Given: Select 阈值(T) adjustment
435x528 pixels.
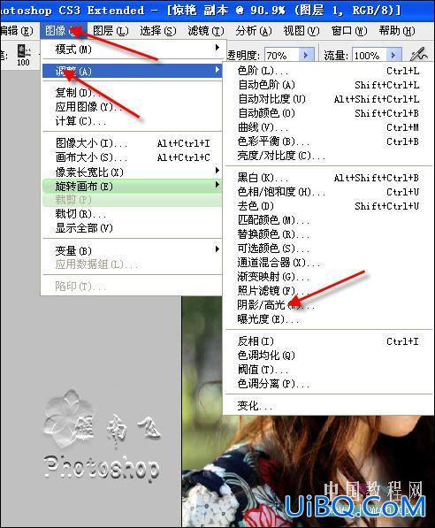Looking at the screenshot, I should tap(329, 370).
